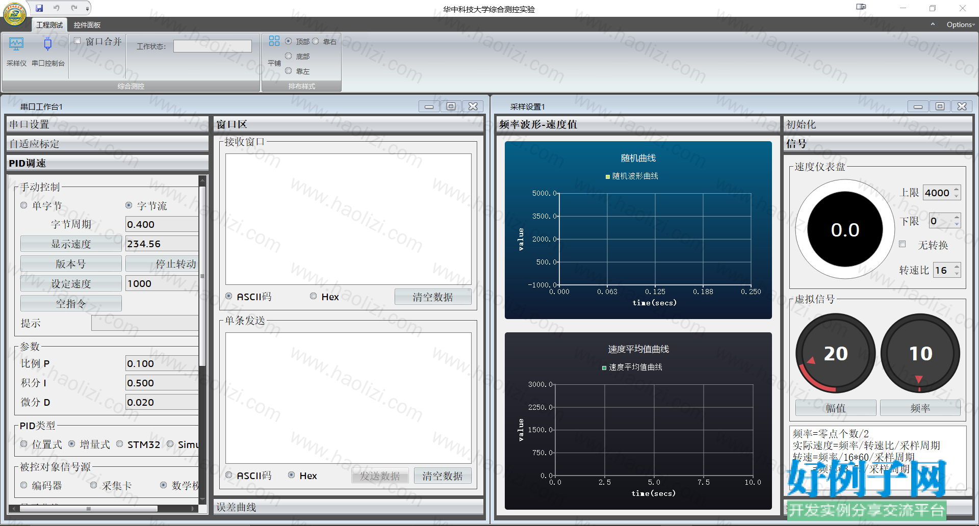979x526 pixels.
Task: Click the display mode icon near title bar
Action: point(861,7)
